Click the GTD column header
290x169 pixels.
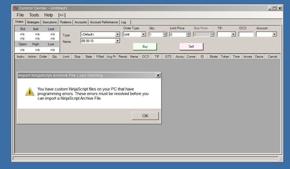168,57
